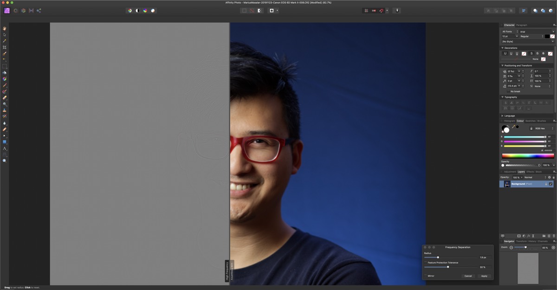
Task: Toggle colour panel lock icon
Action: point(531,128)
